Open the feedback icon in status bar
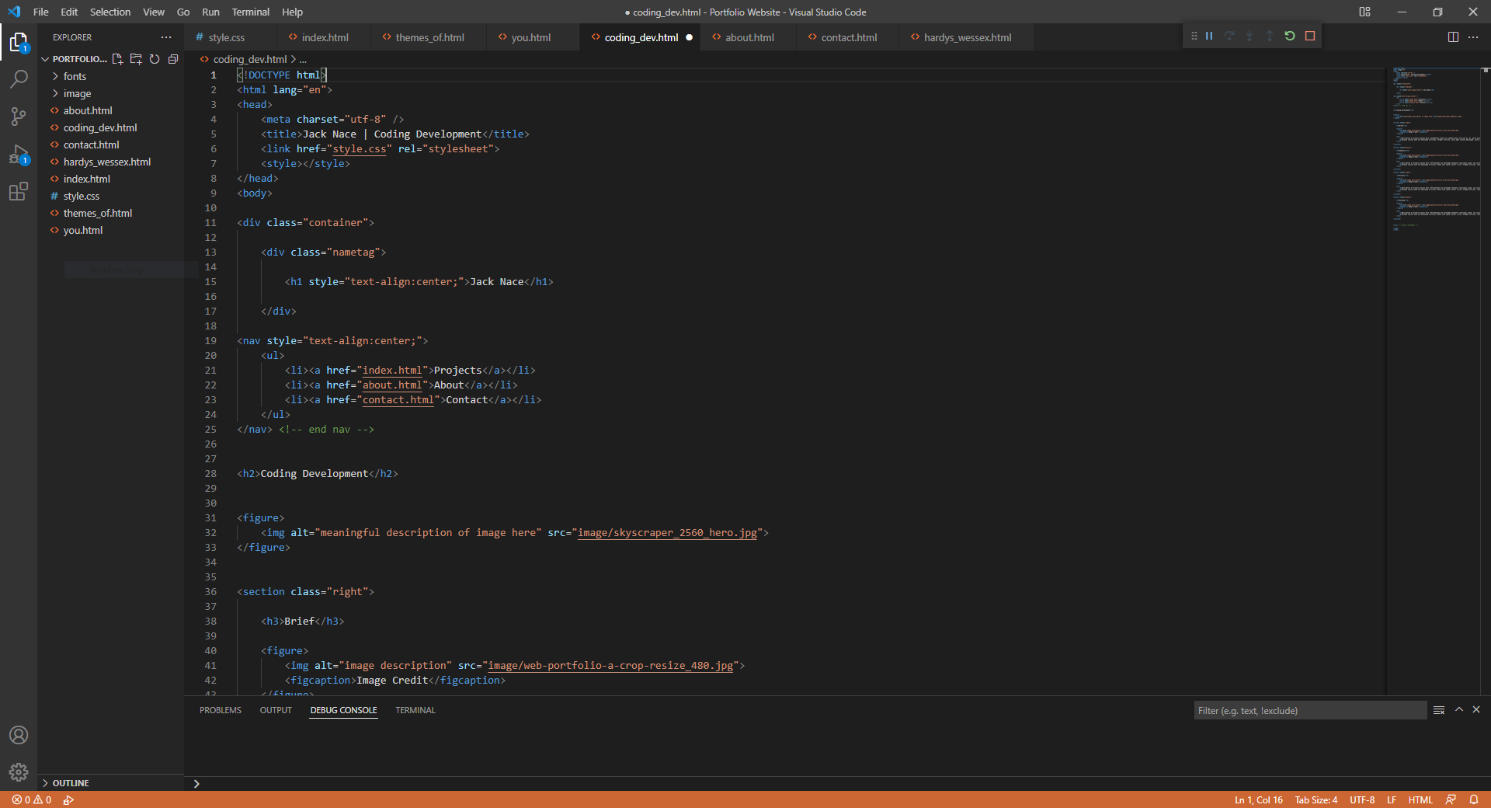 click(1451, 799)
